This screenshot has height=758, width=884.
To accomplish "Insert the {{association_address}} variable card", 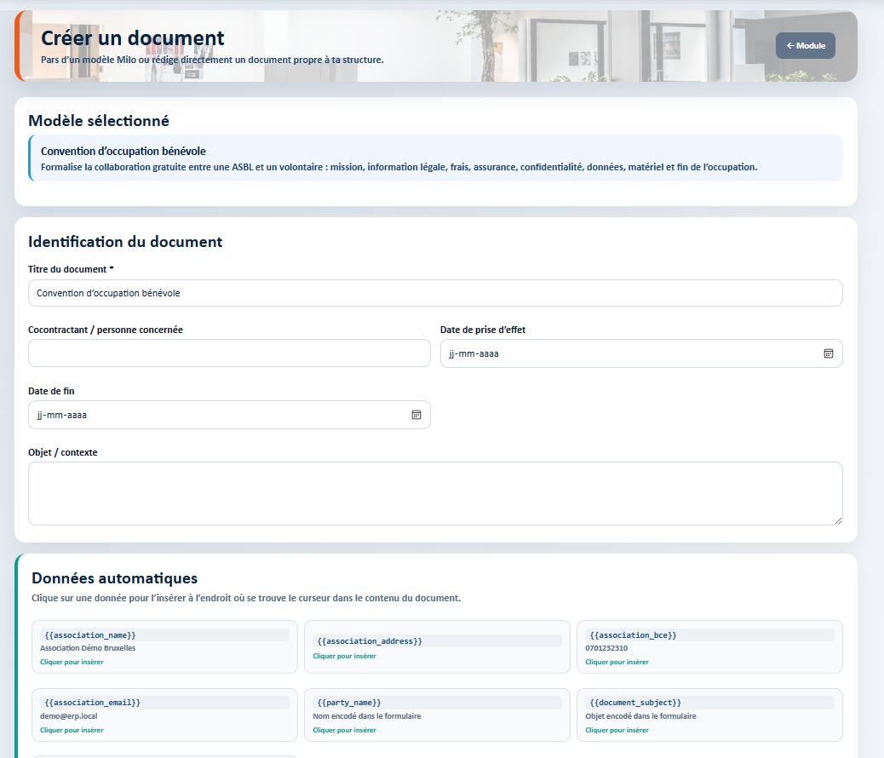I will (x=437, y=647).
